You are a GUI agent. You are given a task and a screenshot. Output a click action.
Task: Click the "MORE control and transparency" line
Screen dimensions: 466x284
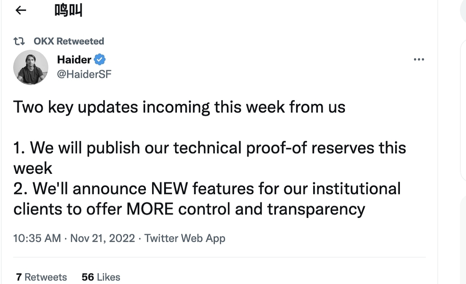coord(189,209)
